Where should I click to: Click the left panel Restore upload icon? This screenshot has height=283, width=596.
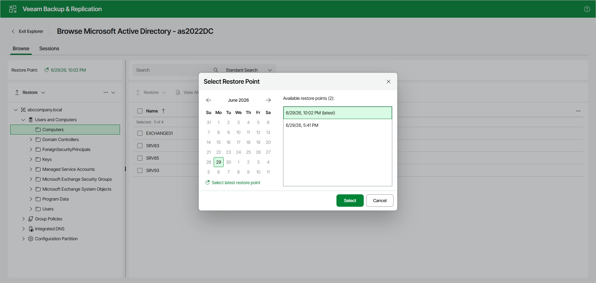[x=17, y=92]
